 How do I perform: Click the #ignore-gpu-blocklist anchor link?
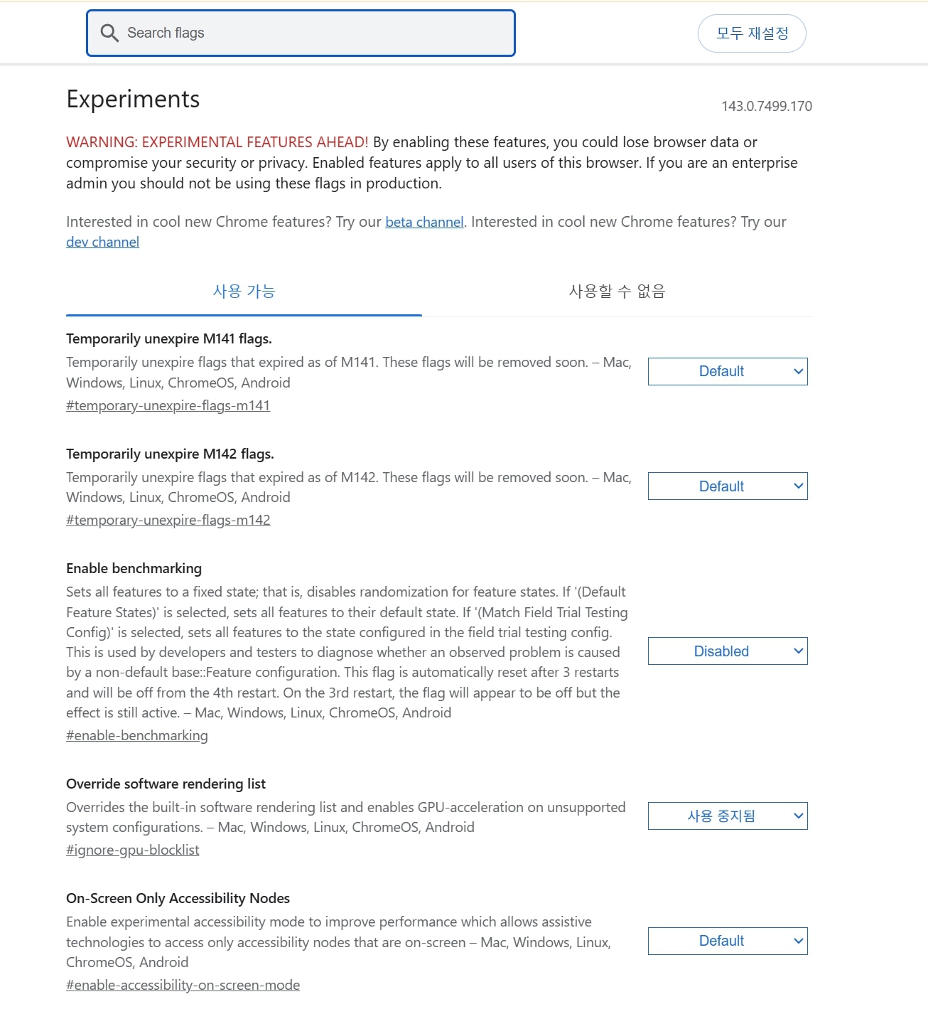(132, 850)
